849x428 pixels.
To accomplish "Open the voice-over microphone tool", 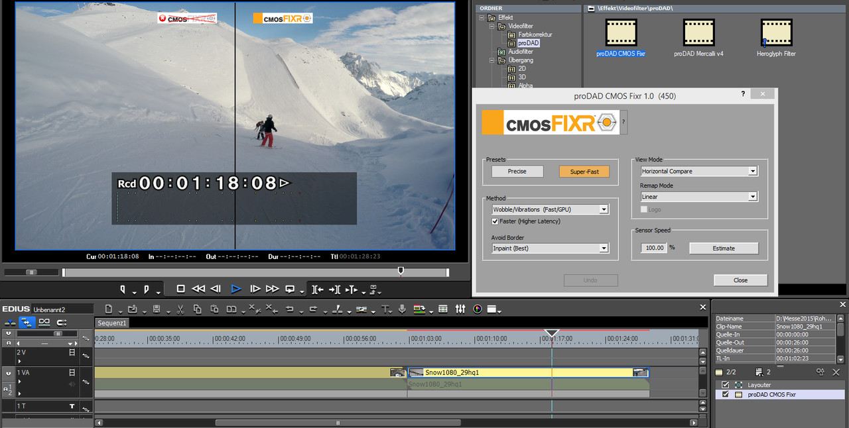I will coord(402,309).
